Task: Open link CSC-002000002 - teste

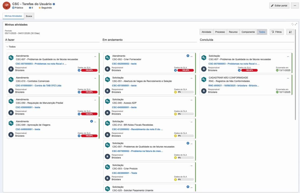Action: pyautogui.click(x=124, y=64)
